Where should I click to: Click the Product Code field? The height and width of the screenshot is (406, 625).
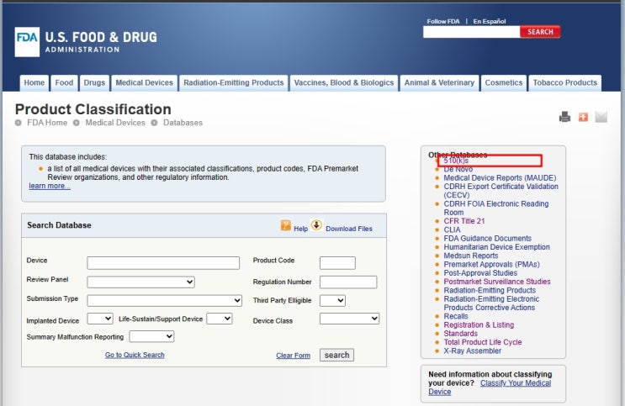[337, 263]
